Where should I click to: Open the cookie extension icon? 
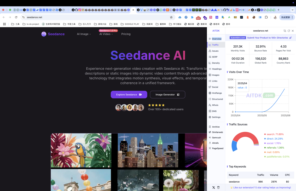(254, 17)
